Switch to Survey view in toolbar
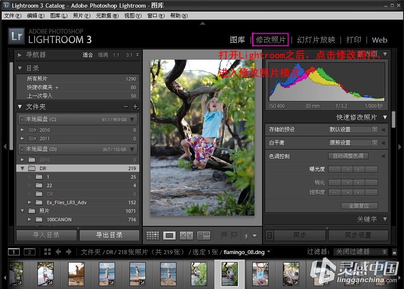This screenshot has height=289, width=404. (204, 235)
